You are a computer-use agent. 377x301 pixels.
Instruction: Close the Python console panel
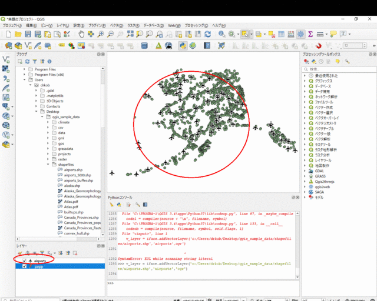297,198
